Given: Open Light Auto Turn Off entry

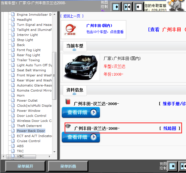Looking at the screenshot, I should (x=34, y=65).
